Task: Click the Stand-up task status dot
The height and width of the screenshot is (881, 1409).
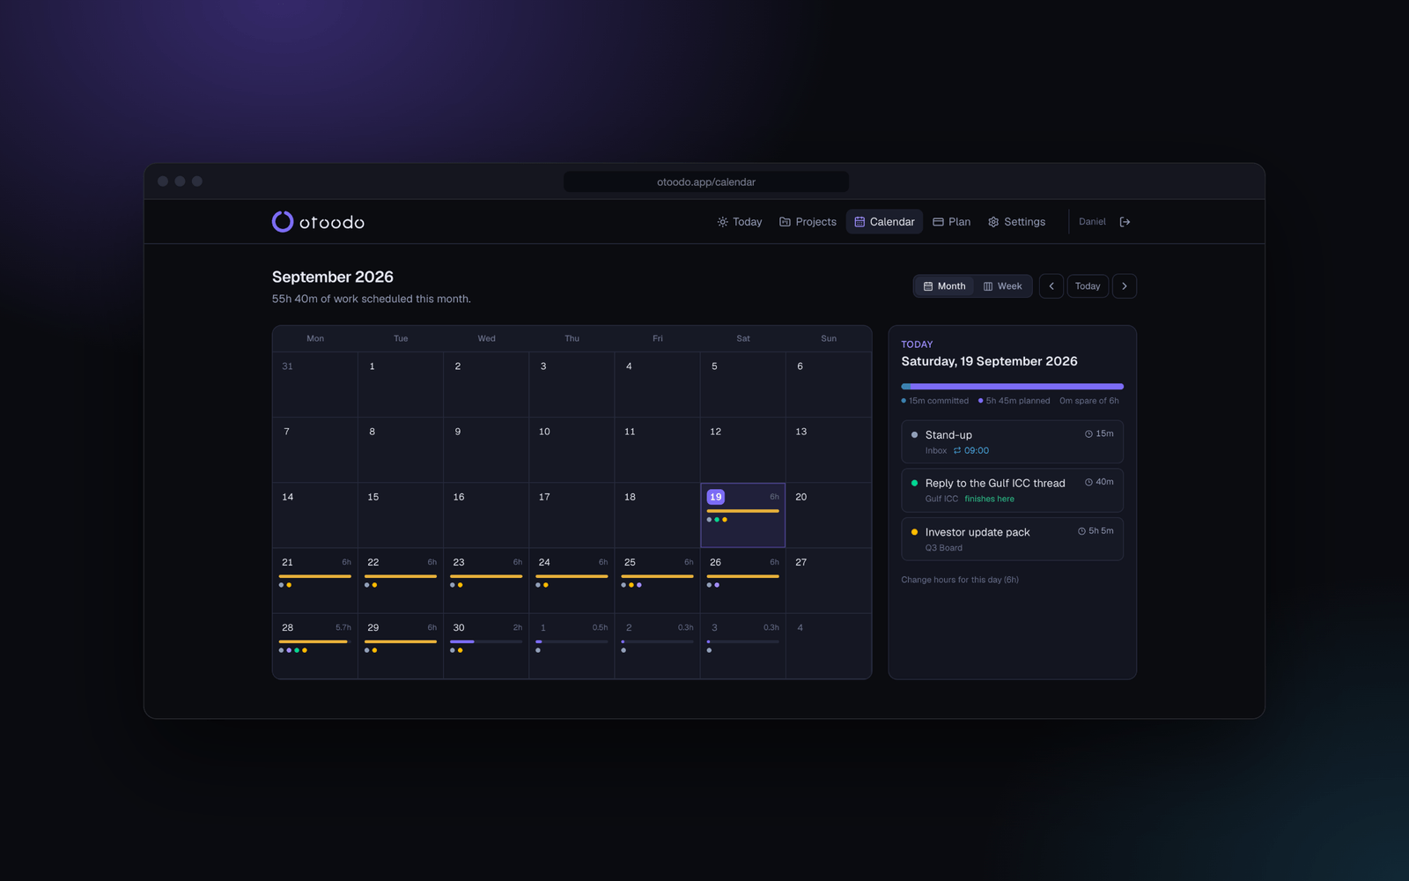Action: point(914,435)
